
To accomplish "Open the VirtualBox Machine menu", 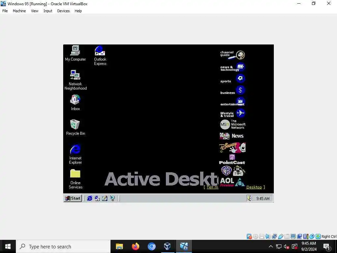I will tap(19, 11).
